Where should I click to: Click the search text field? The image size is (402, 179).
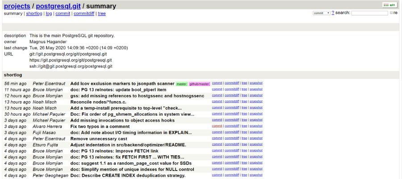click(369, 13)
